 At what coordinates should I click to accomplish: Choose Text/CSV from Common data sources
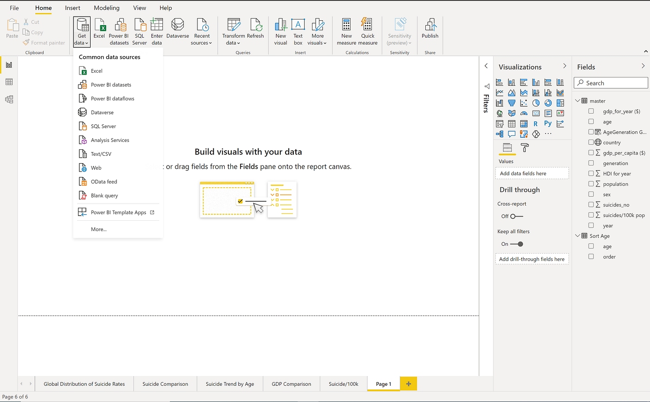(x=118, y=154)
